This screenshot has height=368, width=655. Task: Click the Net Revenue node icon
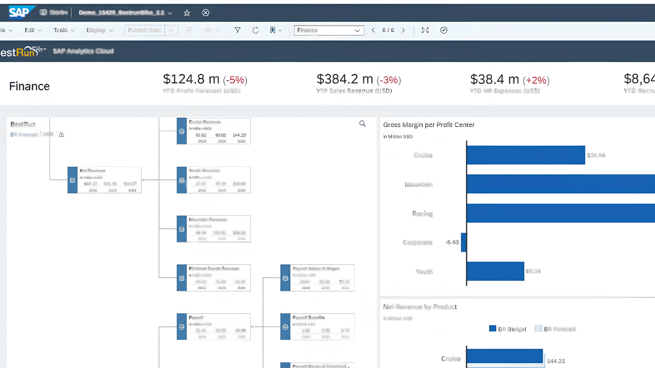(x=72, y=180)
